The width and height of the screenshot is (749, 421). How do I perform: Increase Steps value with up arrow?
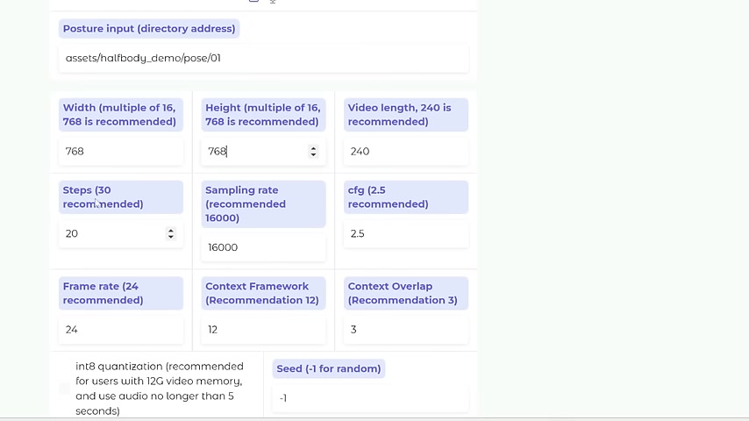(170, 231)
